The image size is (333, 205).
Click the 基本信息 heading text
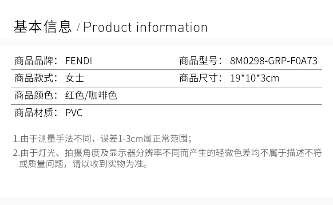pos(43,27)
